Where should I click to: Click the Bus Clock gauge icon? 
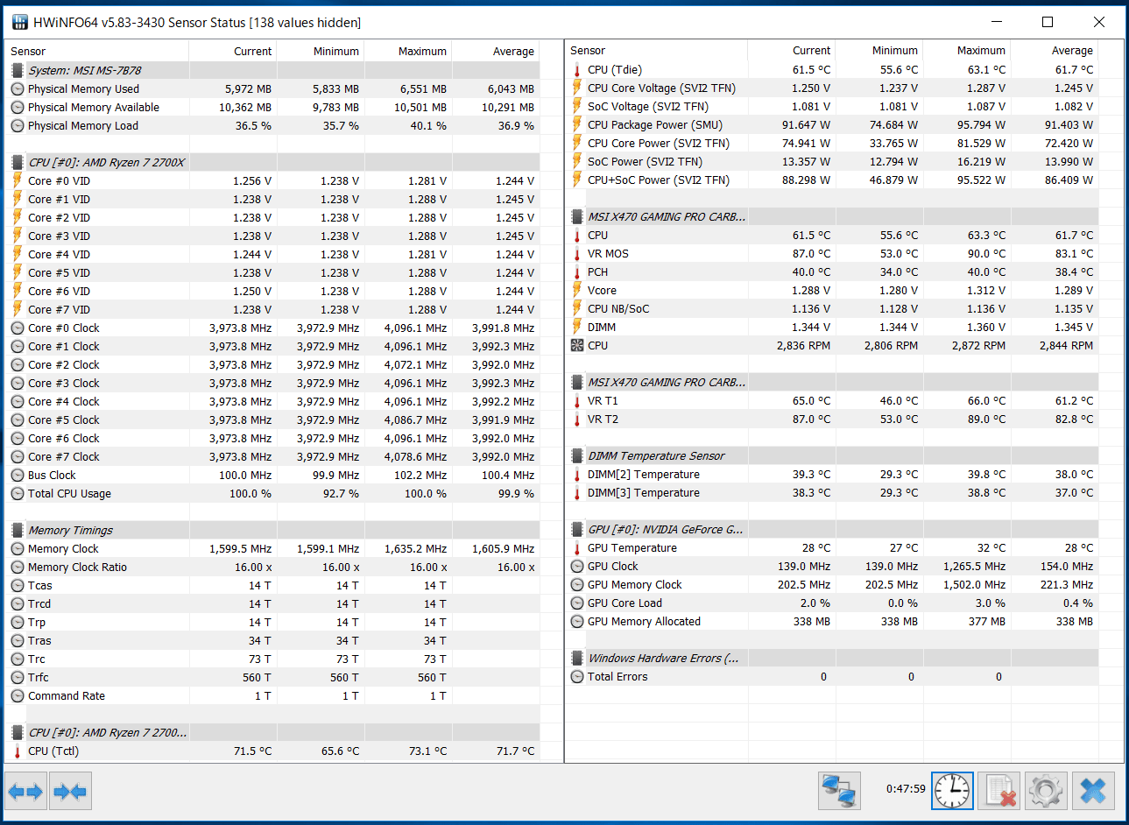click(18, 476)
